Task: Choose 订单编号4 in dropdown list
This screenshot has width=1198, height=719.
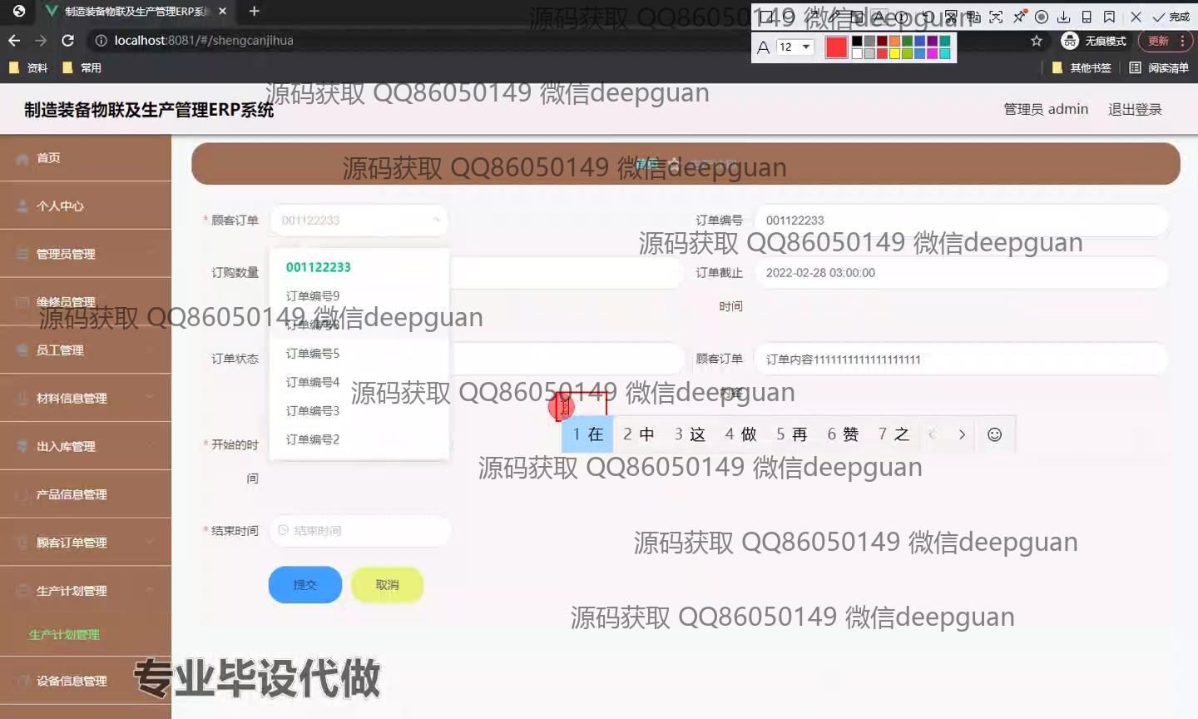Action: click(x=359, y=382)
